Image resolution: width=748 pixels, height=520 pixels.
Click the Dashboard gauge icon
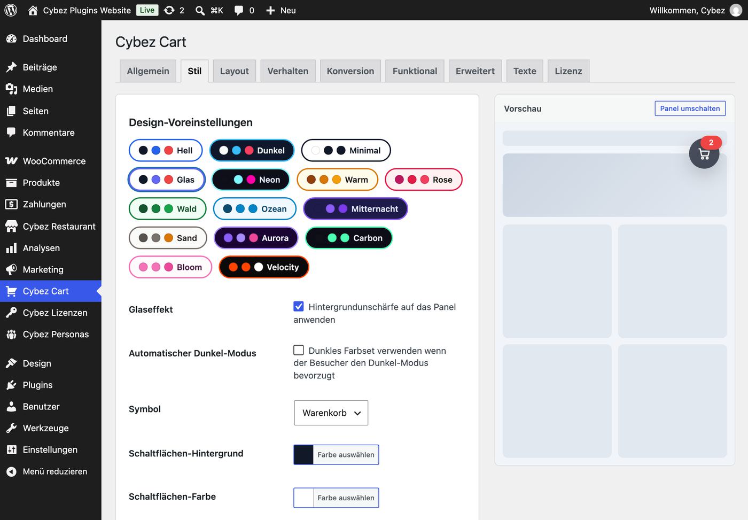[x=11, y=38]
